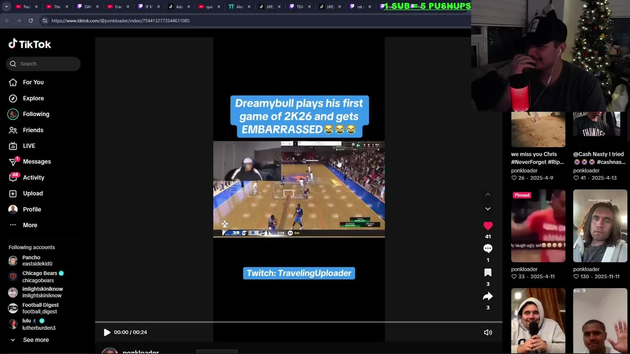Click the Football Digest avatar
Screen dimensions: 630x354
13,308
